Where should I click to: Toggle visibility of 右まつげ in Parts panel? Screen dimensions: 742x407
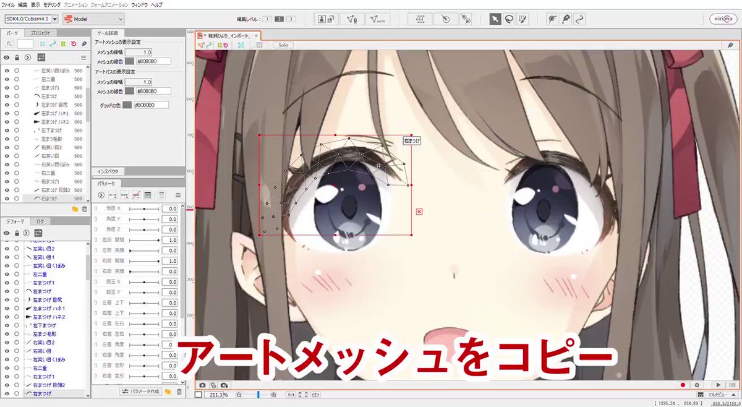pyautogui.click(x=7, y=199)
